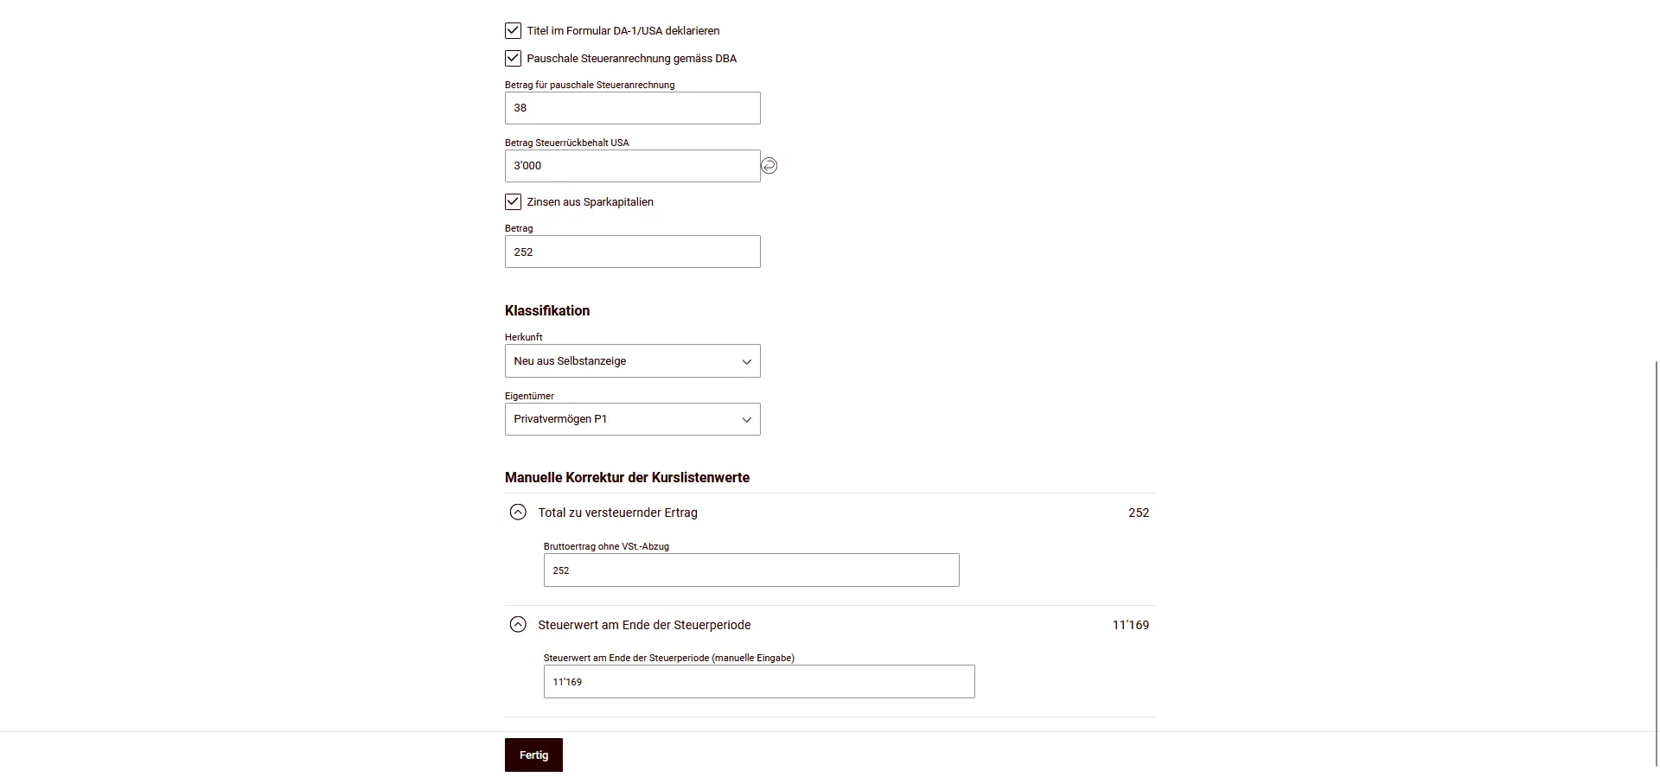
Task: Click the reset icon beside Betrag Steuerrückbehalt USA
Action: (769, 165)
